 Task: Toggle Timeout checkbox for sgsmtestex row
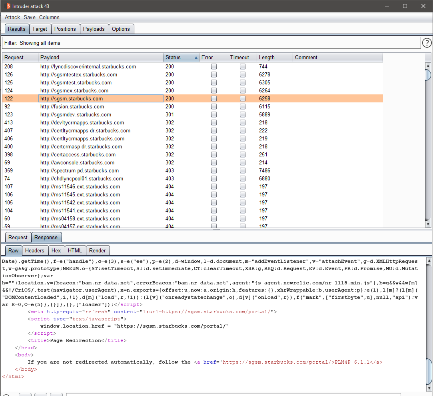(x=242, y=75)
